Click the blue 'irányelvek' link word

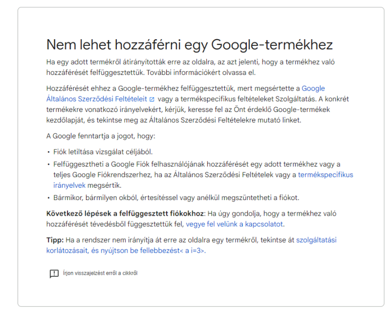click(x=69, y=185)
